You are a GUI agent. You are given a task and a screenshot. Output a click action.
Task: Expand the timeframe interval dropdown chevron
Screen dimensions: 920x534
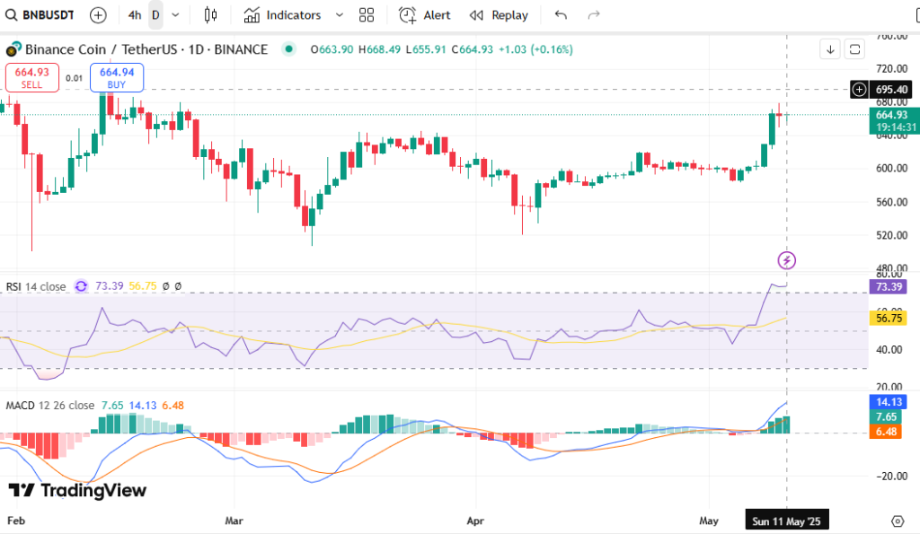[175, 15]
